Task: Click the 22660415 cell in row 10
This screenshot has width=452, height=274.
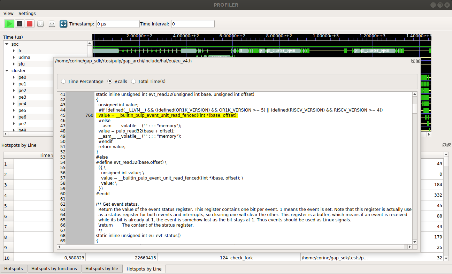Action: pos(121,258)
